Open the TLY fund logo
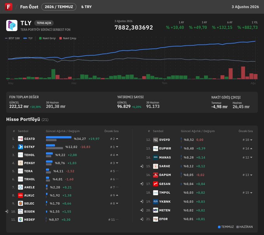The width and height of the screenshot is (264, 235). click(x=12, y=25)
